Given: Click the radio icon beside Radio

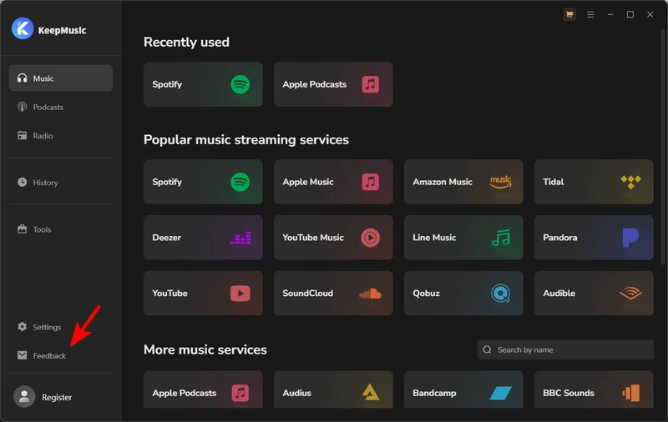Looking at the screenshot, I should (23, 135).
